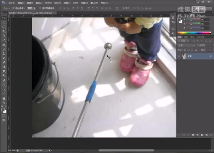Click the create new layer button

click(x=206, y=135)
